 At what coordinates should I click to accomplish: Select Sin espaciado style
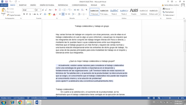pos(104,12)
